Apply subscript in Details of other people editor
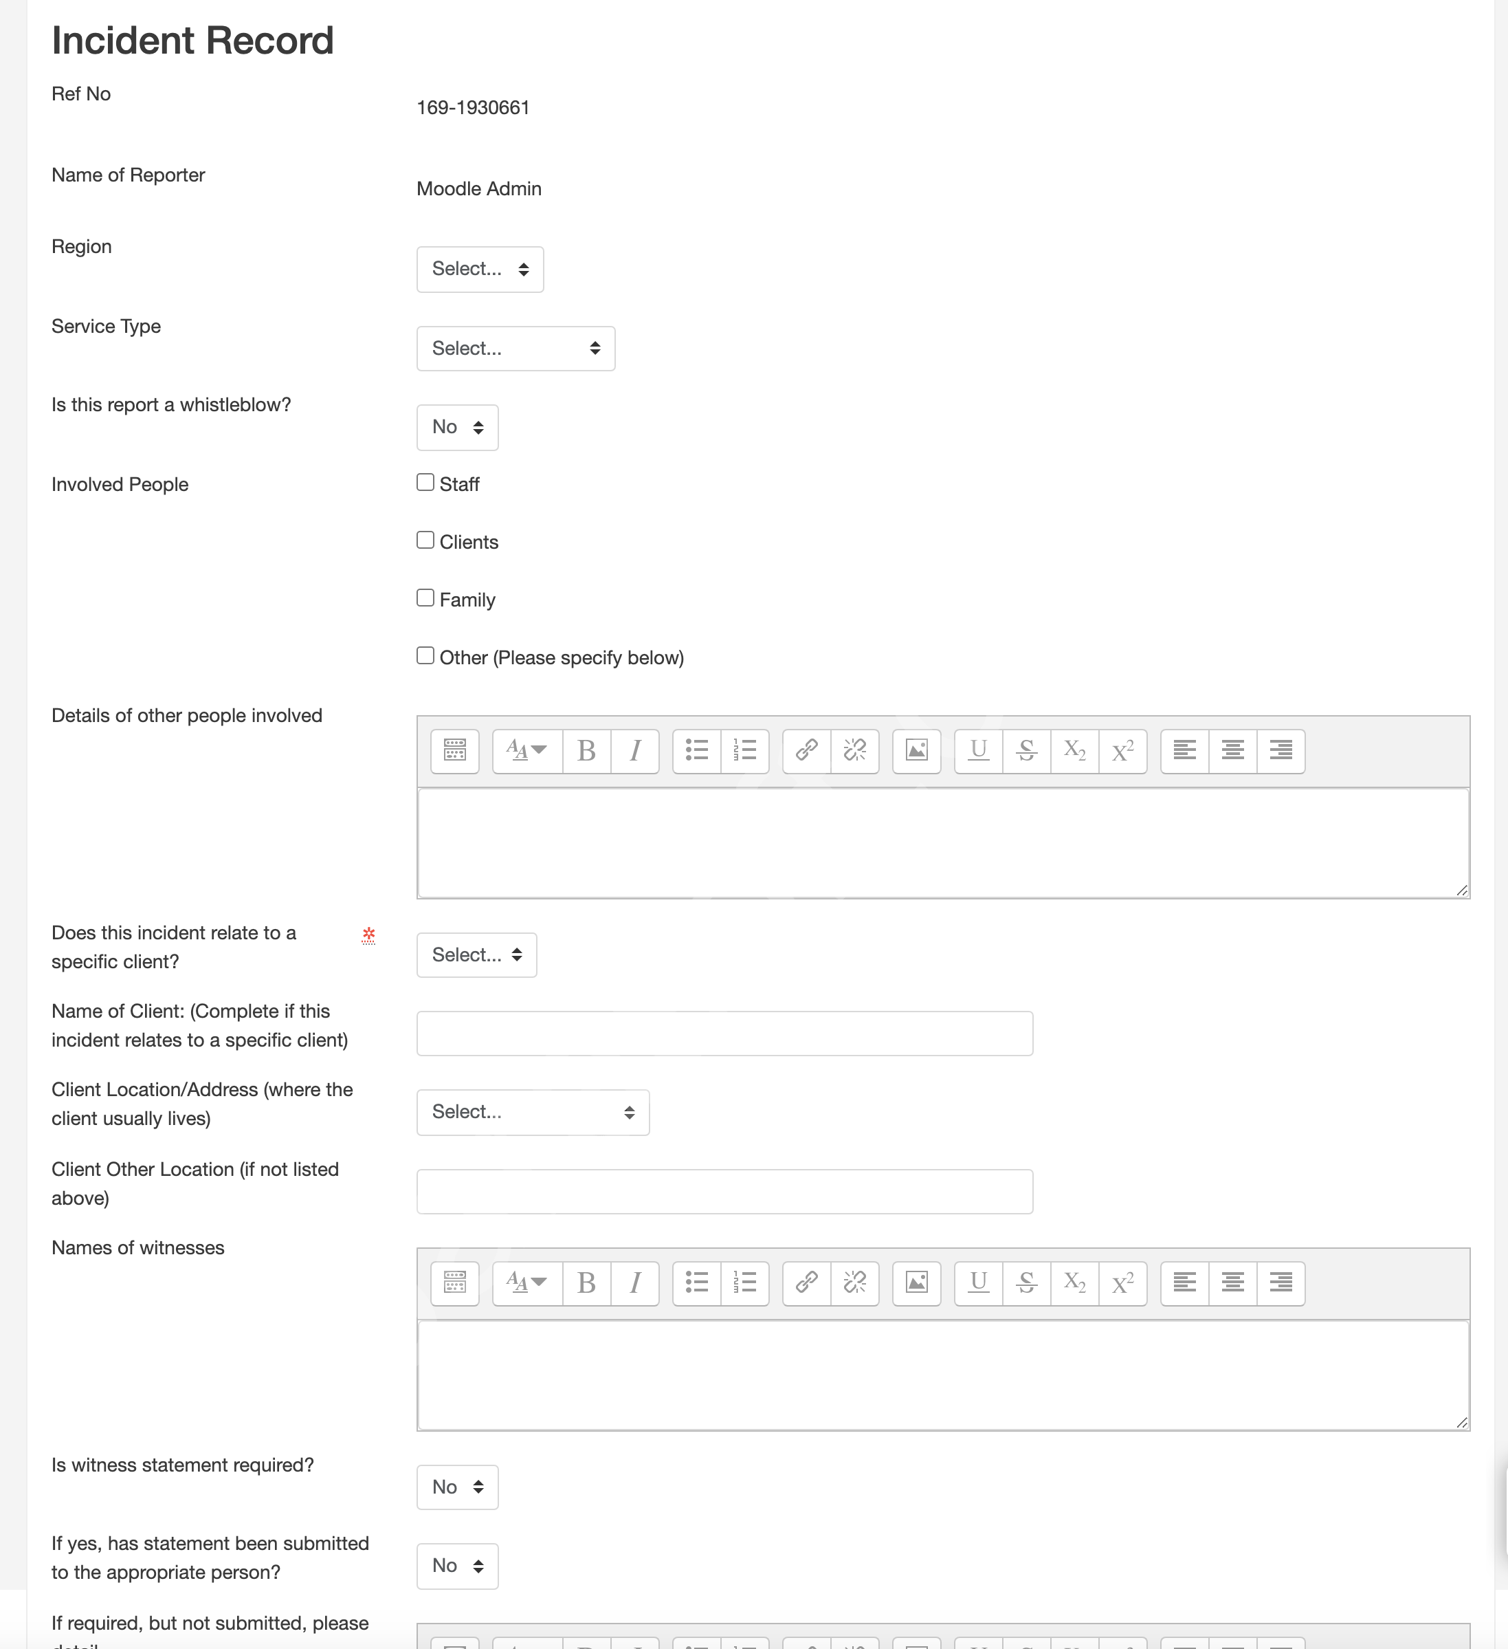 1074,751
